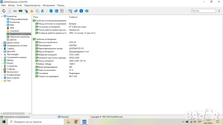Expand the DirectX tree node

pos(2,63)
